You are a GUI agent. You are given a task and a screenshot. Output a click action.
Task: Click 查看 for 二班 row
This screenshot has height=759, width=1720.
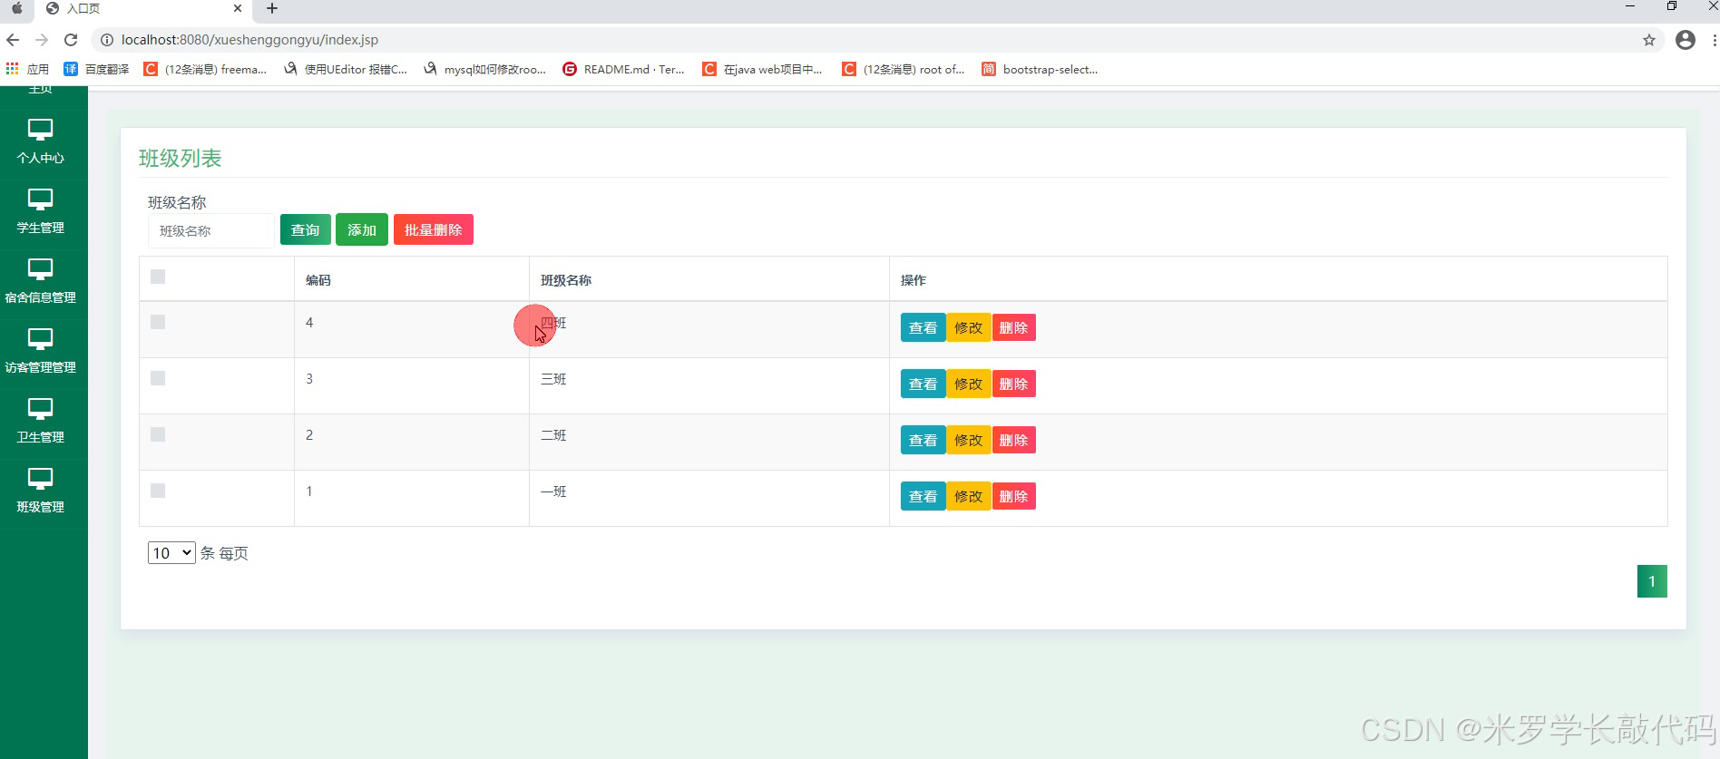tap(924, 440)
